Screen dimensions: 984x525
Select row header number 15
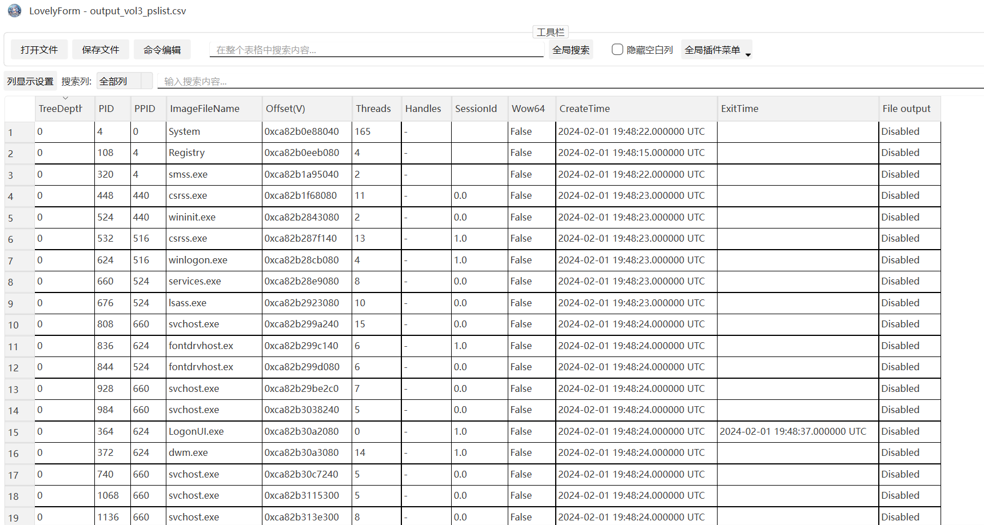click(x=19, y=432)
